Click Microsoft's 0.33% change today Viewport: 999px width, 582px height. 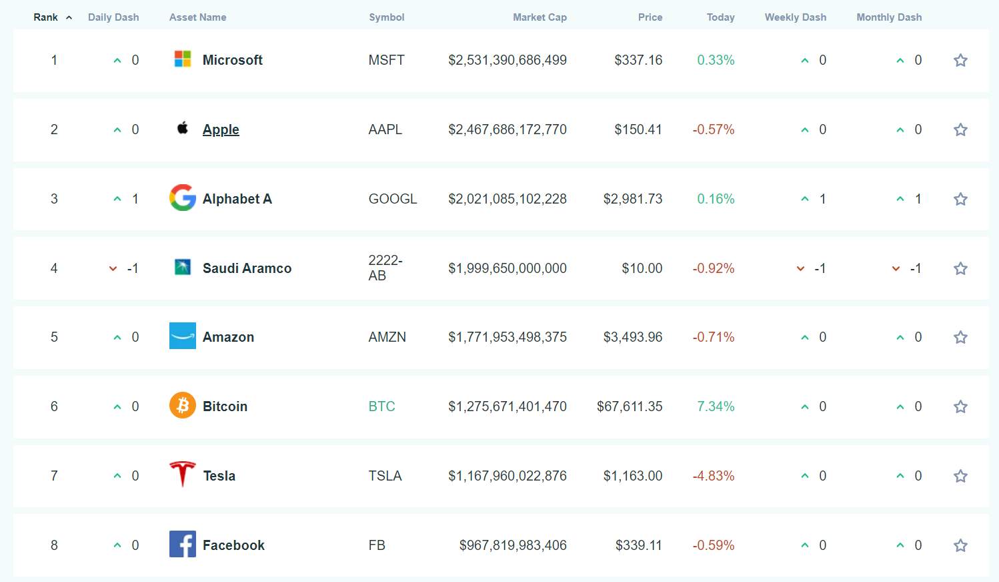[x=716, y=60]
